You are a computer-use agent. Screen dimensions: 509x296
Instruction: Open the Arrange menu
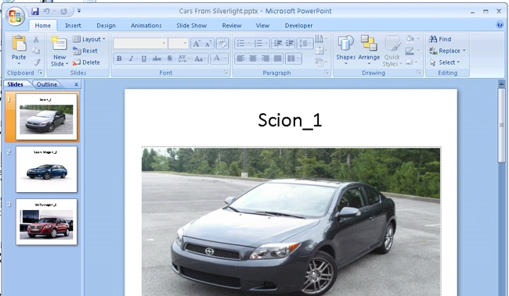click(369, 50)
